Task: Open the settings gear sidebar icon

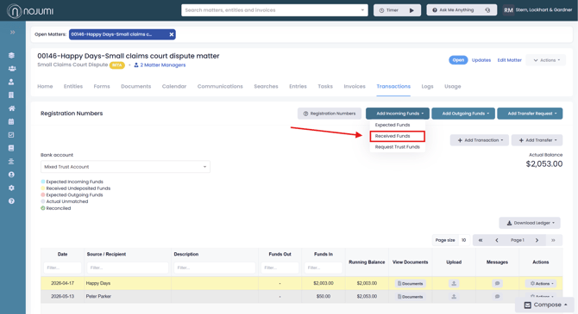Action: tap(11, 188)
